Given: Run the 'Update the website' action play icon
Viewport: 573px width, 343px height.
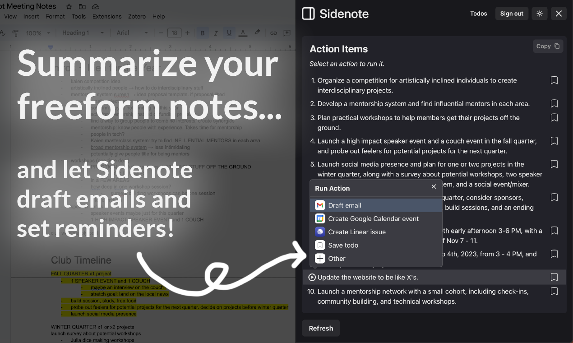Looking at the screenshot, I should coord(312,277).
